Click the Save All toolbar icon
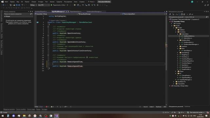The width and height of the screenshot is (210, 118). click(x=19, y=5)
